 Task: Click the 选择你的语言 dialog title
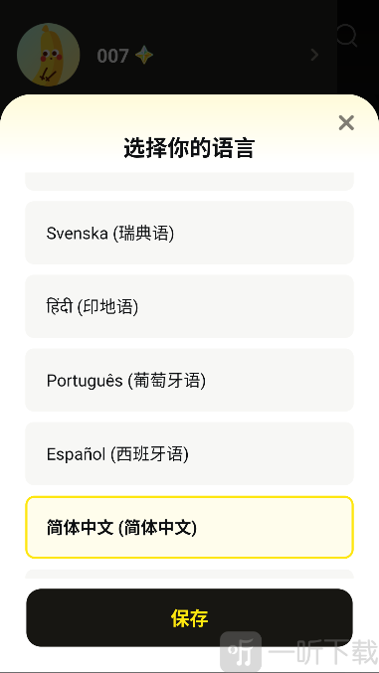coord(189,148)
